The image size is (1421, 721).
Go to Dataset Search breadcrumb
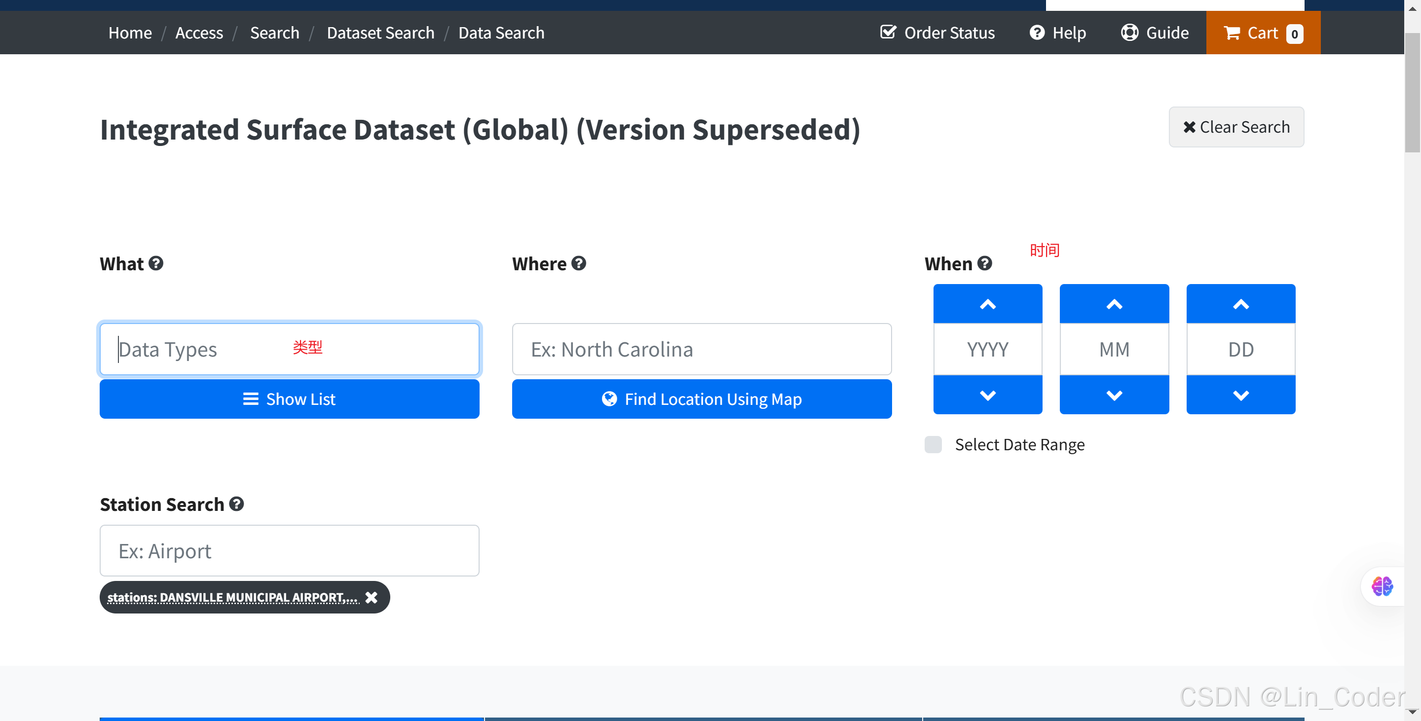point(380,33)
